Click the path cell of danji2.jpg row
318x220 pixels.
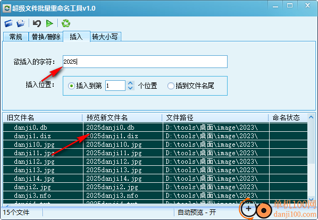216,187
